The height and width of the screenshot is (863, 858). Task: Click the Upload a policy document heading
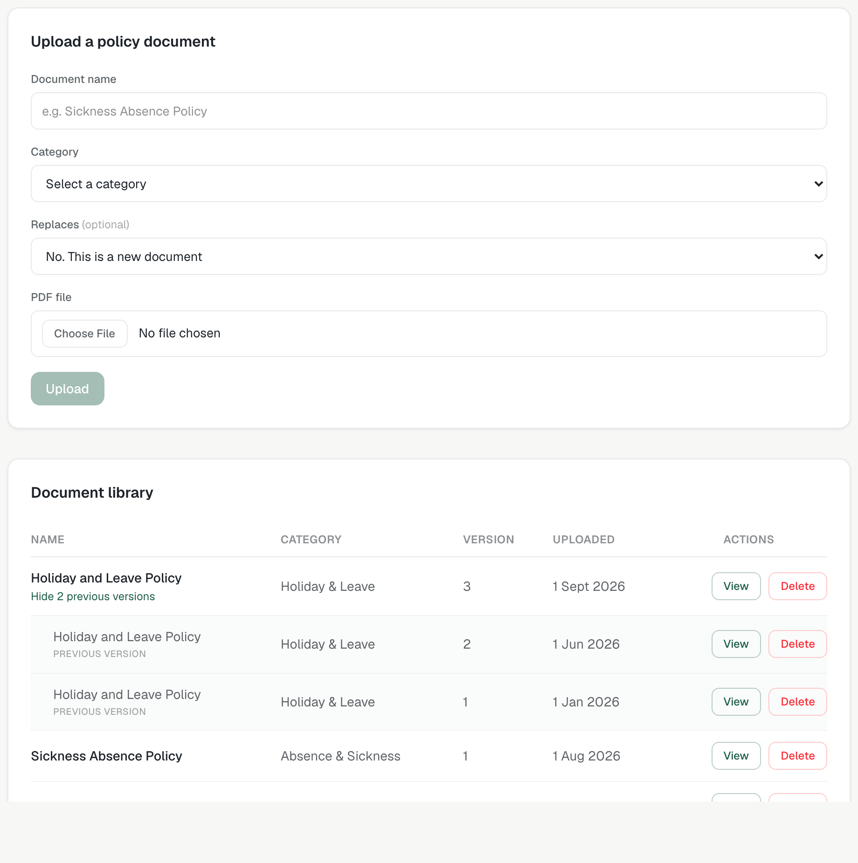point(123,41)
